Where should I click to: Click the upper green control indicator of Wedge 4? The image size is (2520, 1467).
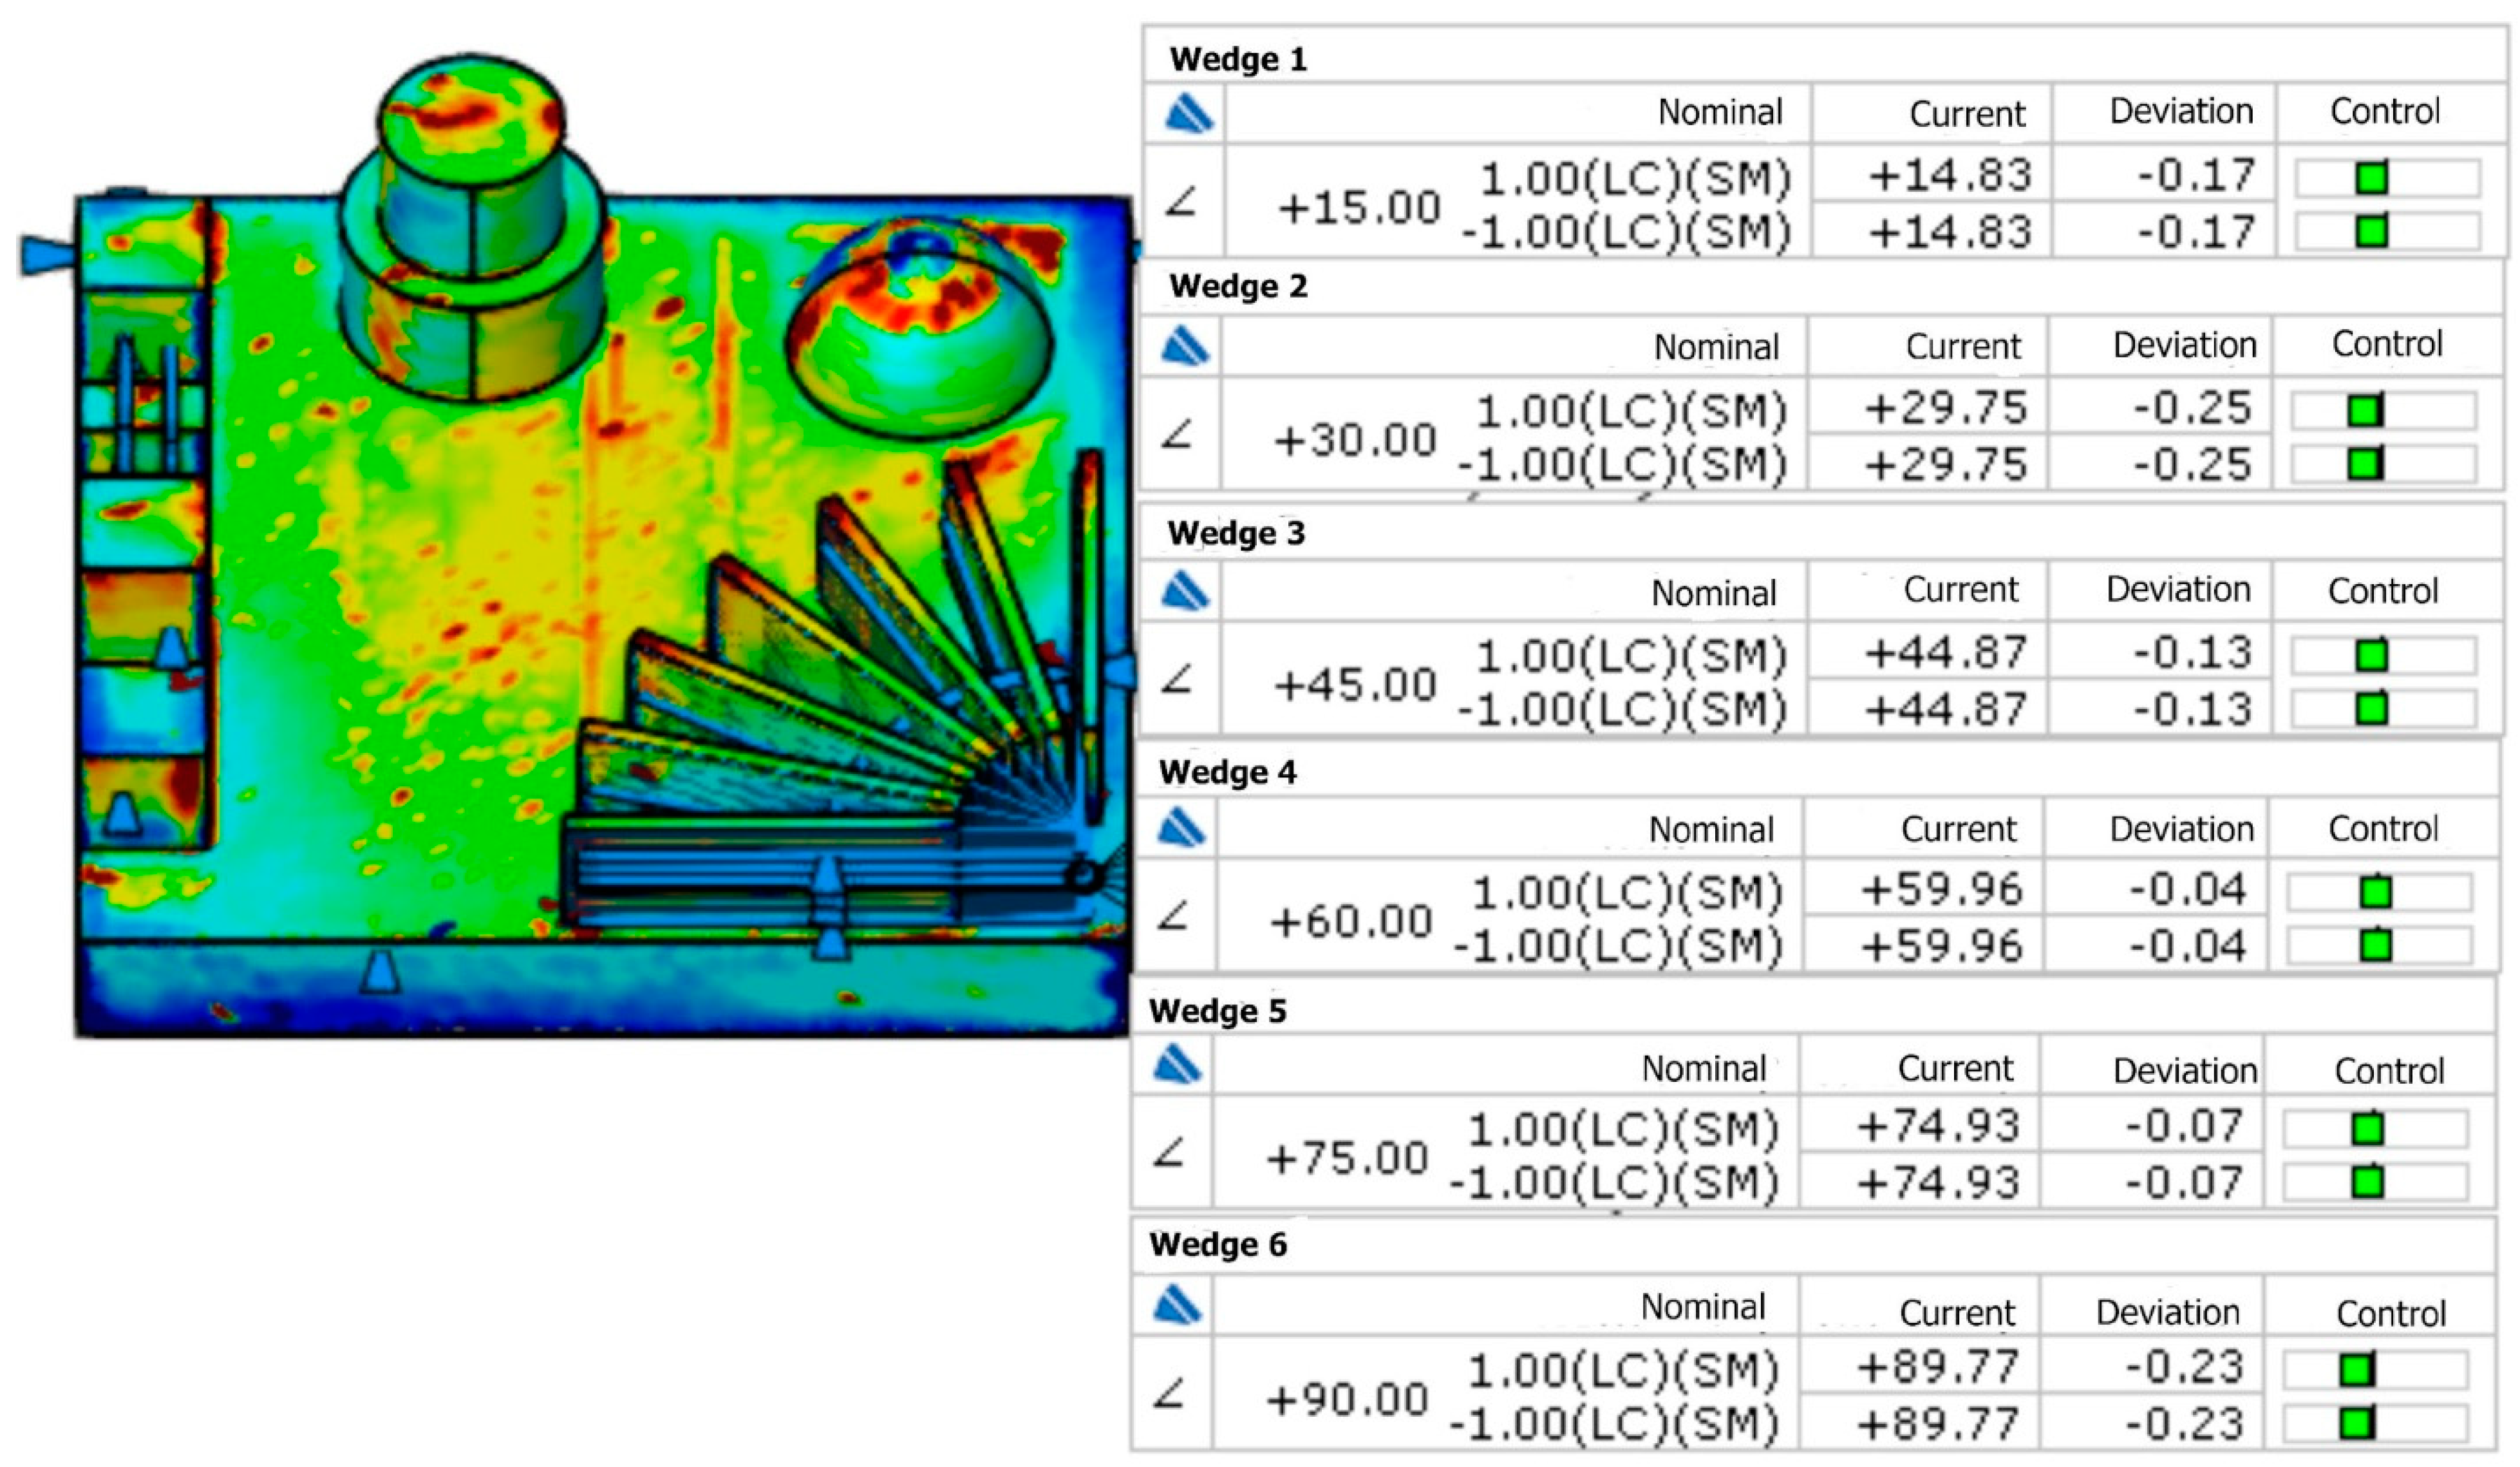coord(2376,892)
